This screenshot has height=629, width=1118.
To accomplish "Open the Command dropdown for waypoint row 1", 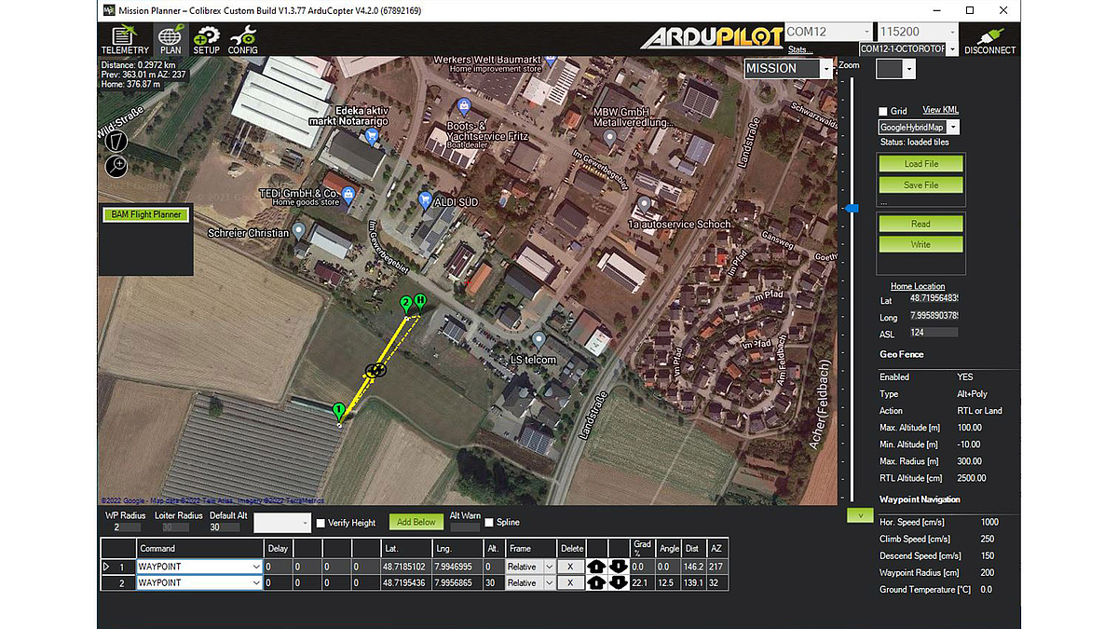I will tap(199, 567).
